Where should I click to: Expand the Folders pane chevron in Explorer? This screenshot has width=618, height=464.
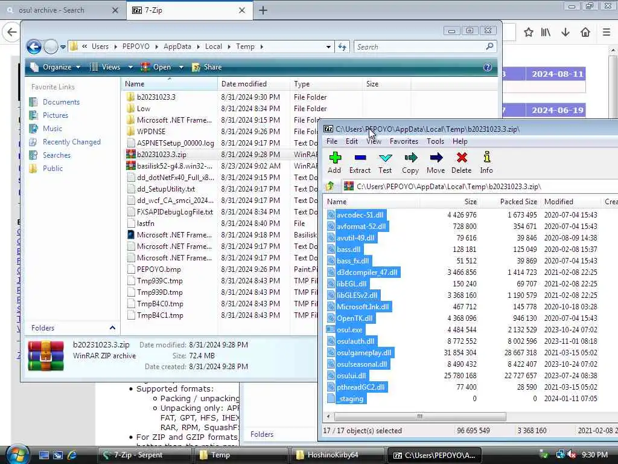(112, 328)
